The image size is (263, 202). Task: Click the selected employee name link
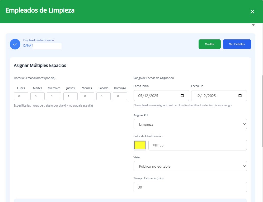pos(28,46)
